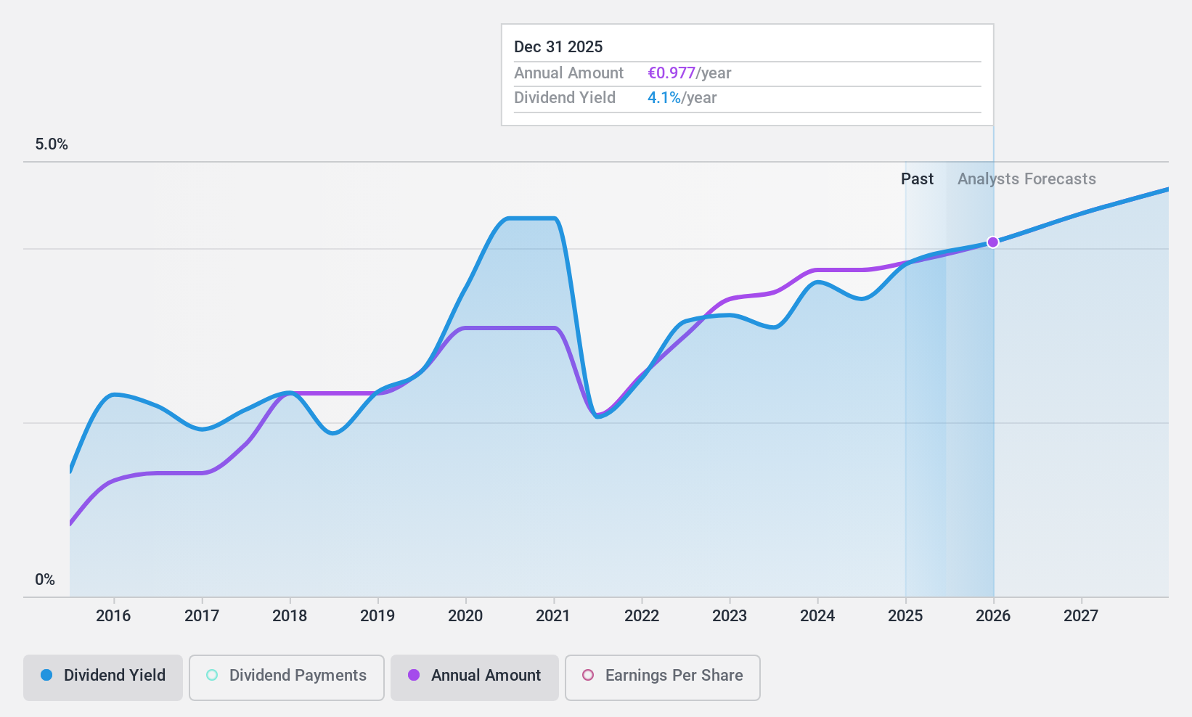
Task: Click the 4.1%/year dividend yield value
Action: coord(682,98)
